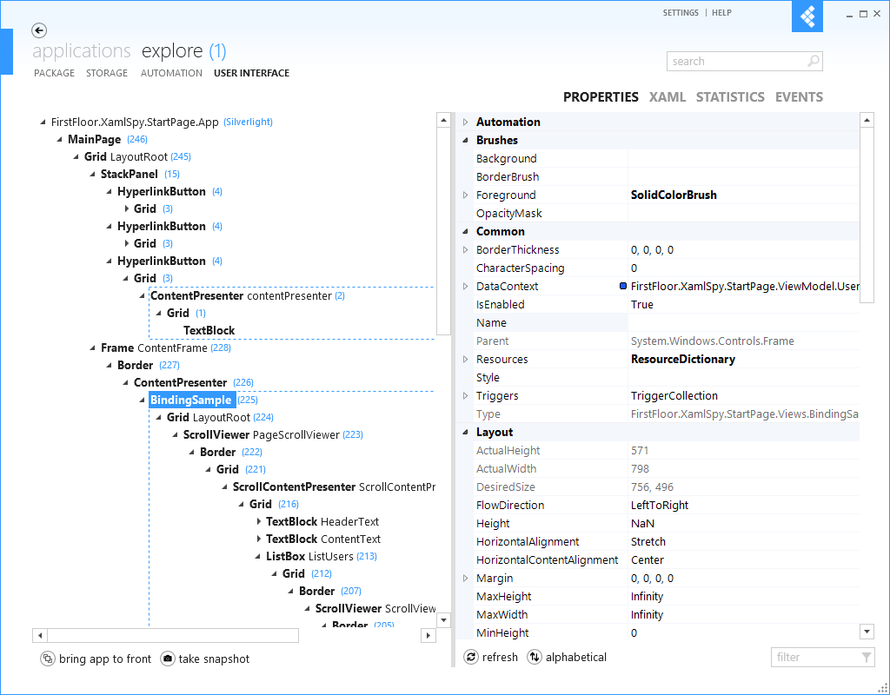Click the SolidColorBrush Foreground value
Image resolution: width=890 pixels, height=695 pixels.
click(x=674, y=195)
